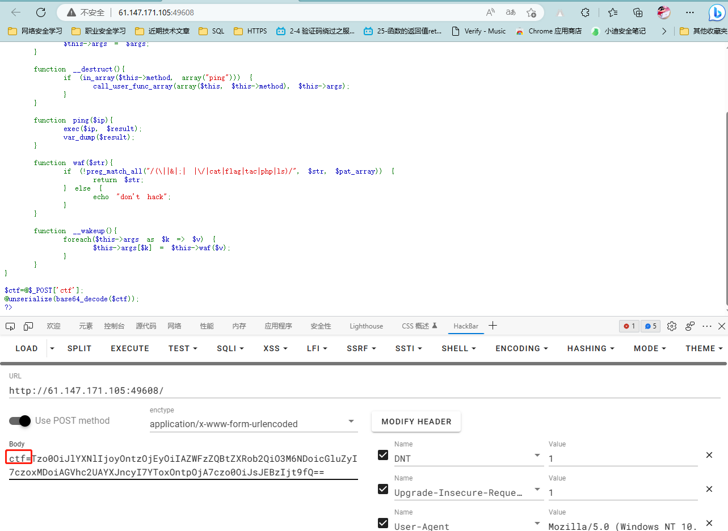Go back with the browser back arrow
The height and width of the screenshot is (531, 728).
[x=16, y=12]
